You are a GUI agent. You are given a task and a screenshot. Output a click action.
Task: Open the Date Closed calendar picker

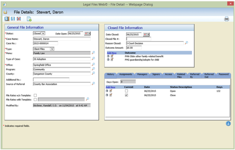[146, 34]
